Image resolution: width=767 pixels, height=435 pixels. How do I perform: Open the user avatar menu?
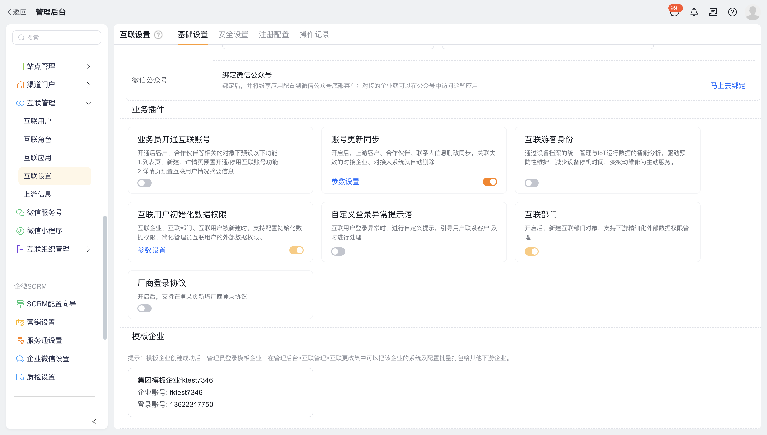pyautogui.click(x=752, y=12)
